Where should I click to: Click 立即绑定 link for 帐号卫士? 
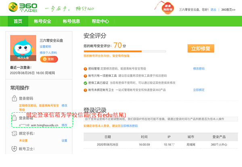tap(199, 90)
